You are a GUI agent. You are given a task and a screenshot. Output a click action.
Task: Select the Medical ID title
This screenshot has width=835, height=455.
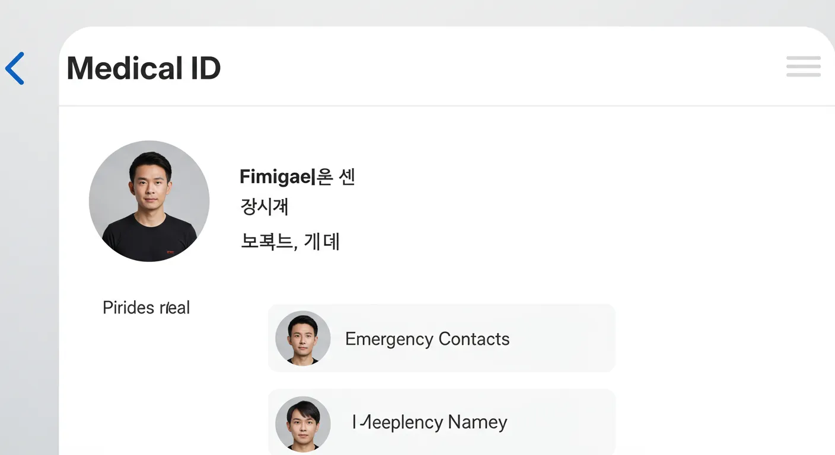pos(143,68)
